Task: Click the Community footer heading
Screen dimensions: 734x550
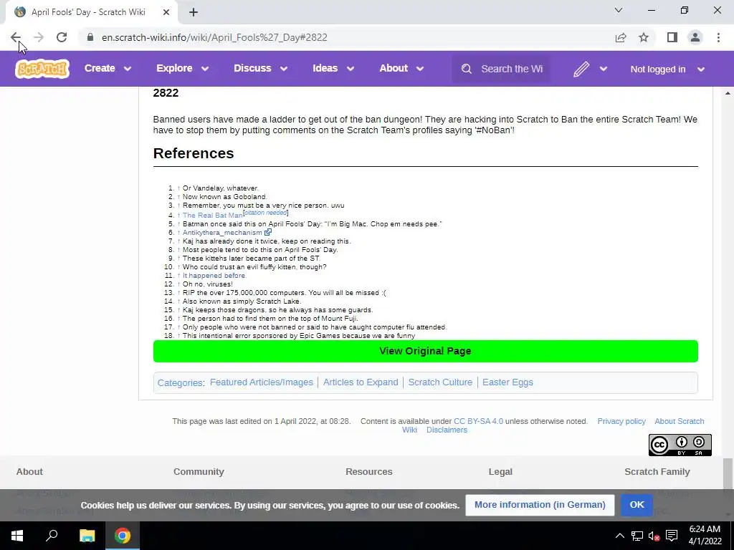Action: [199, 471]
